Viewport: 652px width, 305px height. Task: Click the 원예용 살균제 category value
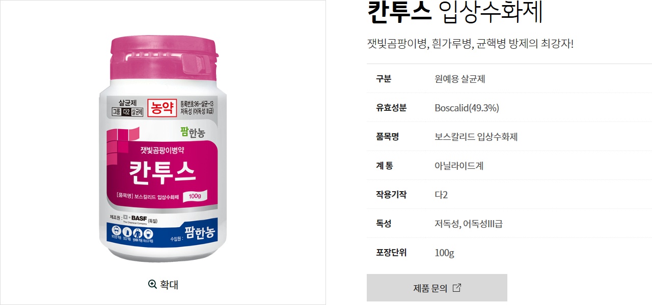point(460,79)
